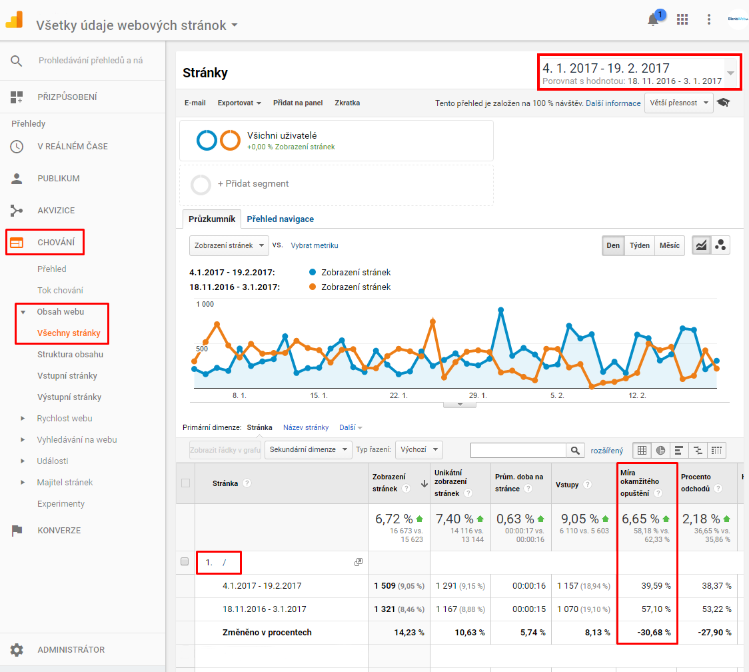Click the blue Zobrazení stránek legend dot
This screenshot has height=672, width=749.
click(313, 272)
